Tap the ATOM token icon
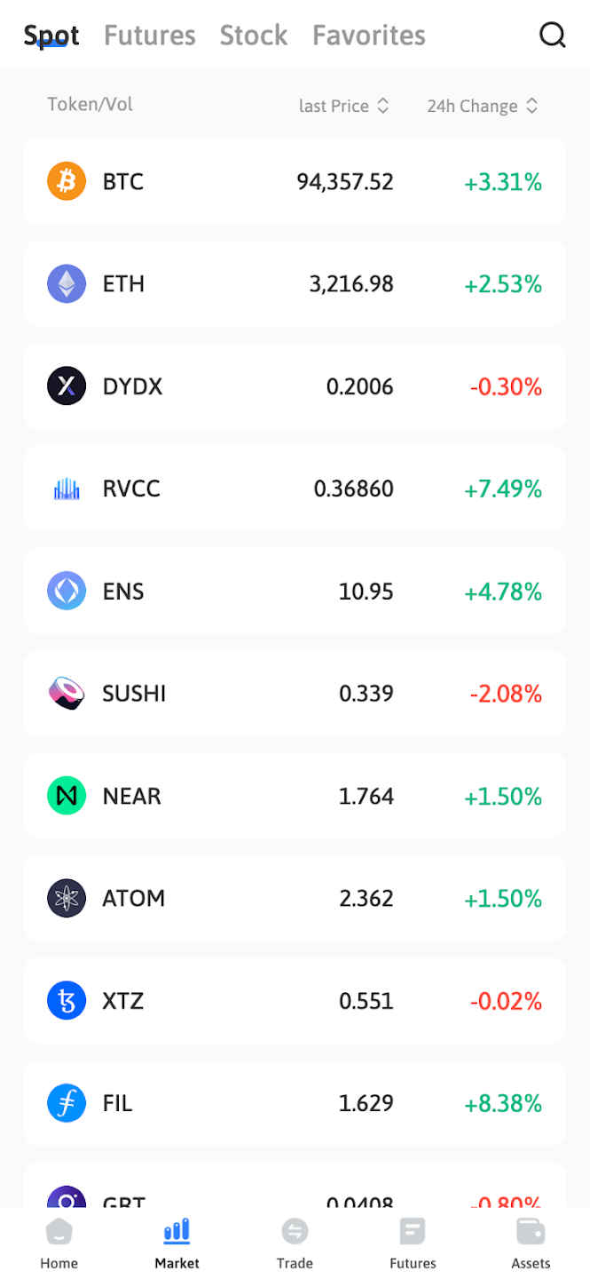The width and height of the screenshot is (590, 1279). pyautogui.click(x=67, y=898)
